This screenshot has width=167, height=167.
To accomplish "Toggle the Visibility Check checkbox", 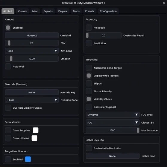I will 89,99.
